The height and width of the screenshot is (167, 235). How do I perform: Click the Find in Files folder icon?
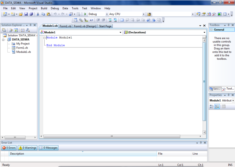149,14
